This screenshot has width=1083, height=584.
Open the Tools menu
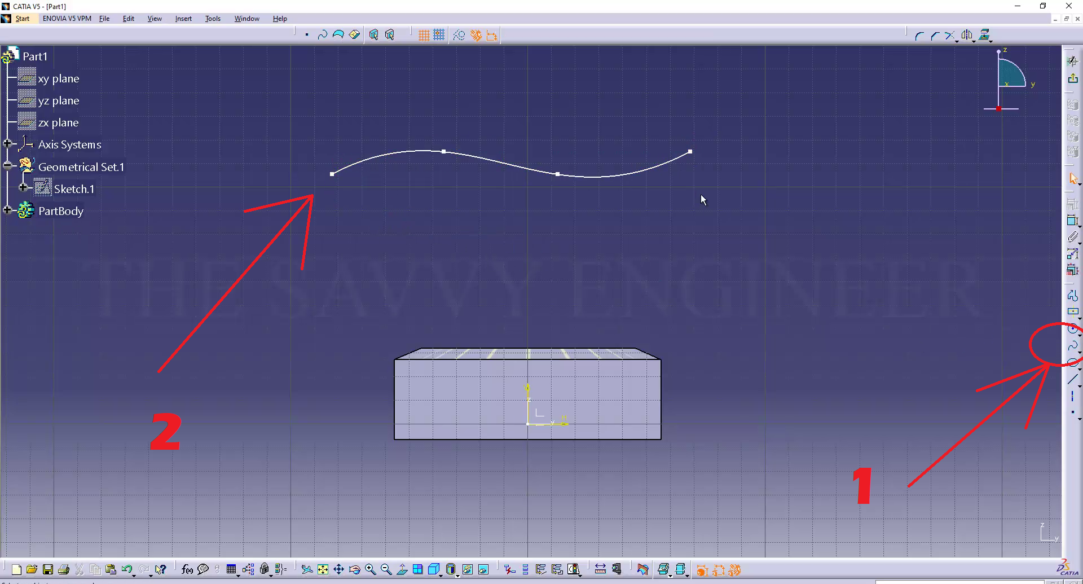pos(213,19)
